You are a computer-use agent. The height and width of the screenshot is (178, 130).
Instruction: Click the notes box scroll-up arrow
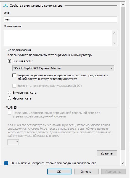point(114,33)
